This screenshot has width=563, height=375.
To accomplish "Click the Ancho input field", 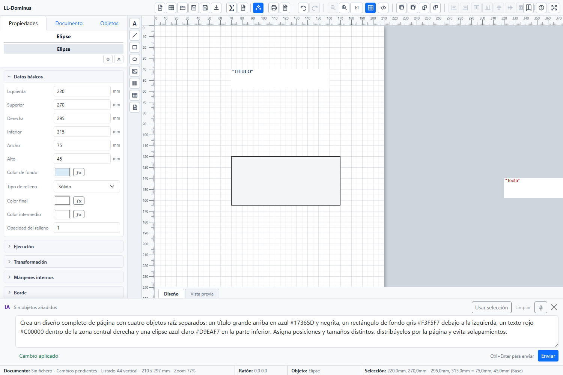I will [82, 145].
